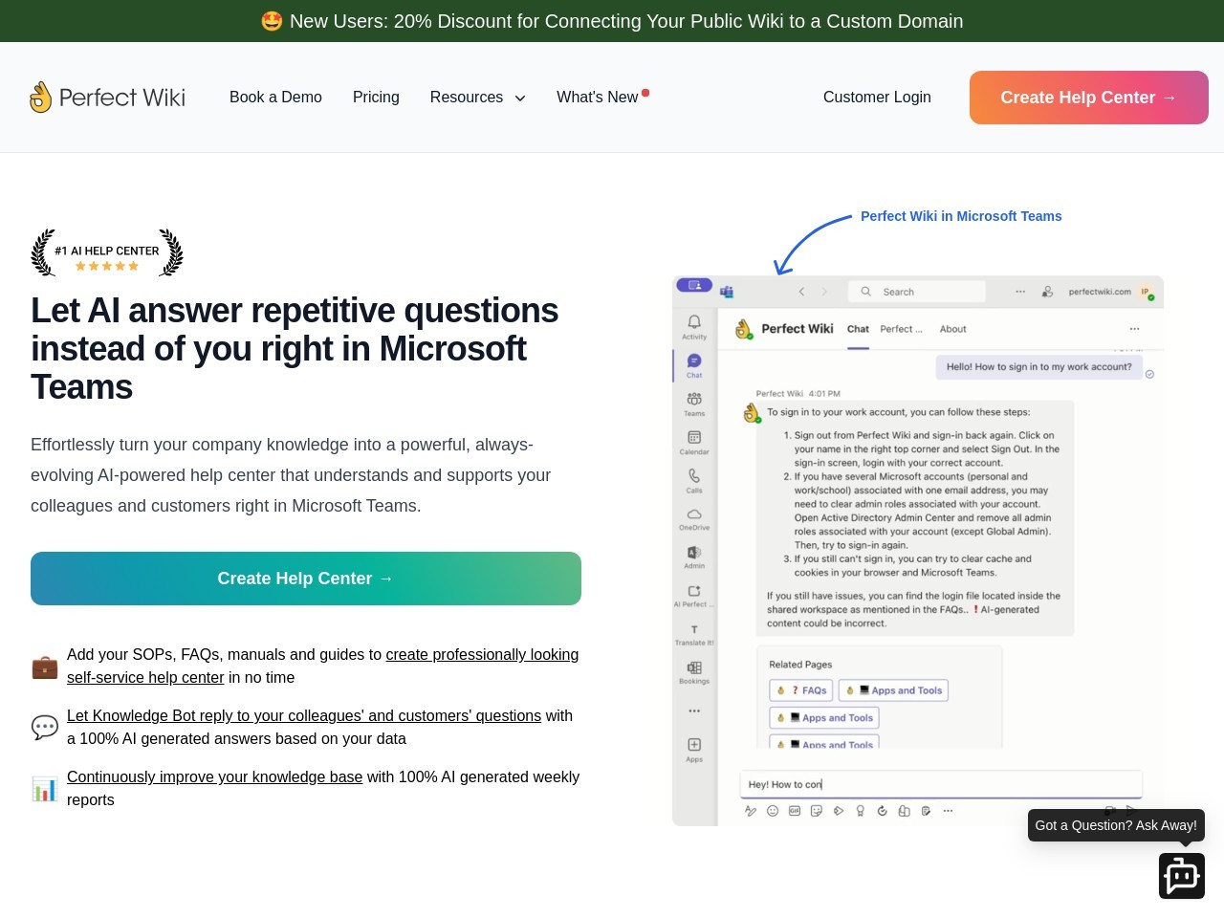Click 'Hello! How to sign in' message bubble

click(x=1038, y=366)
